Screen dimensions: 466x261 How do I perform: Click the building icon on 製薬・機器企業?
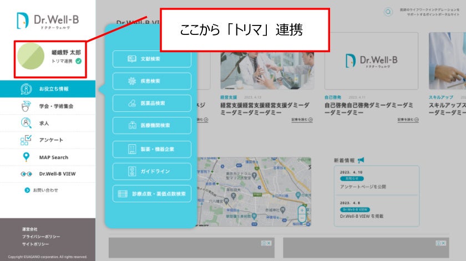[x=132, y=149]
